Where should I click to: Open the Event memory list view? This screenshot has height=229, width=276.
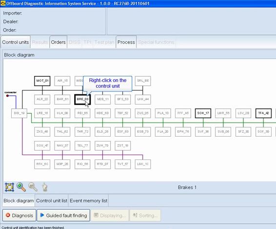tap(89, 201)
